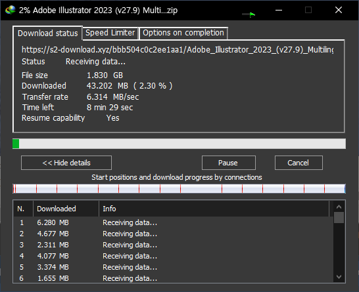Click the download URL text
The width and height of the screenshot is (359, 292).
click(x=178, y=50)
